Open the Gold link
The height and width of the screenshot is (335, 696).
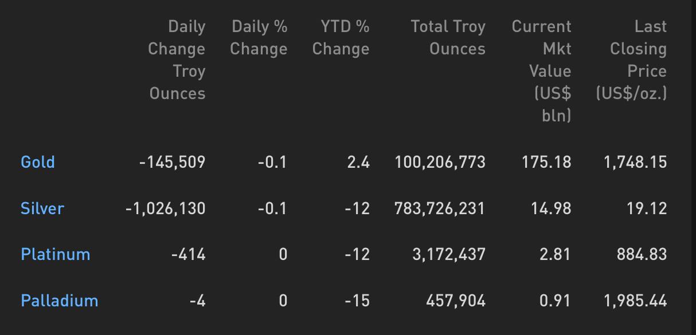click(x=38, y=162)
